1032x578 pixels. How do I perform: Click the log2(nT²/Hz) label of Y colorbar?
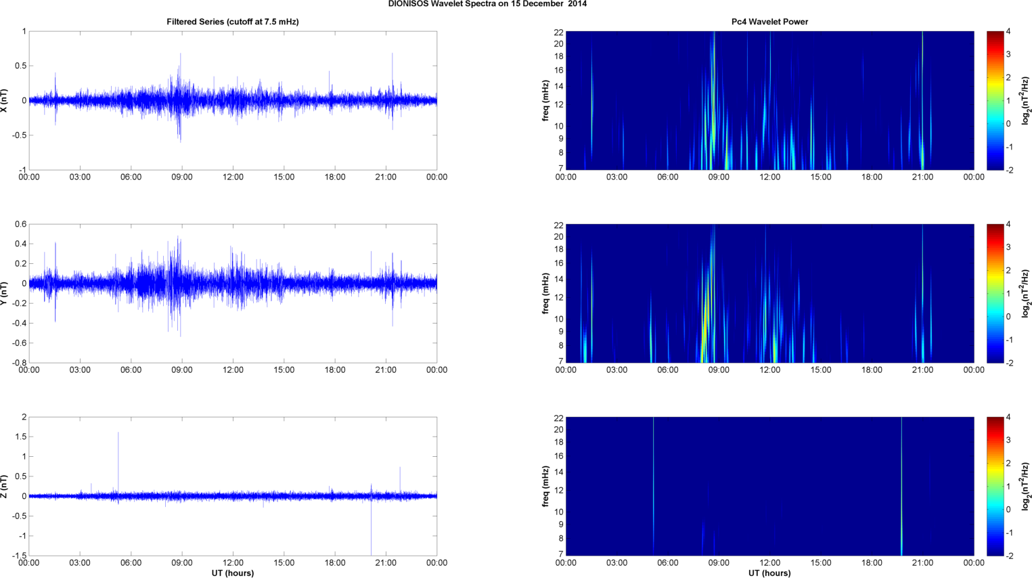1026,293
